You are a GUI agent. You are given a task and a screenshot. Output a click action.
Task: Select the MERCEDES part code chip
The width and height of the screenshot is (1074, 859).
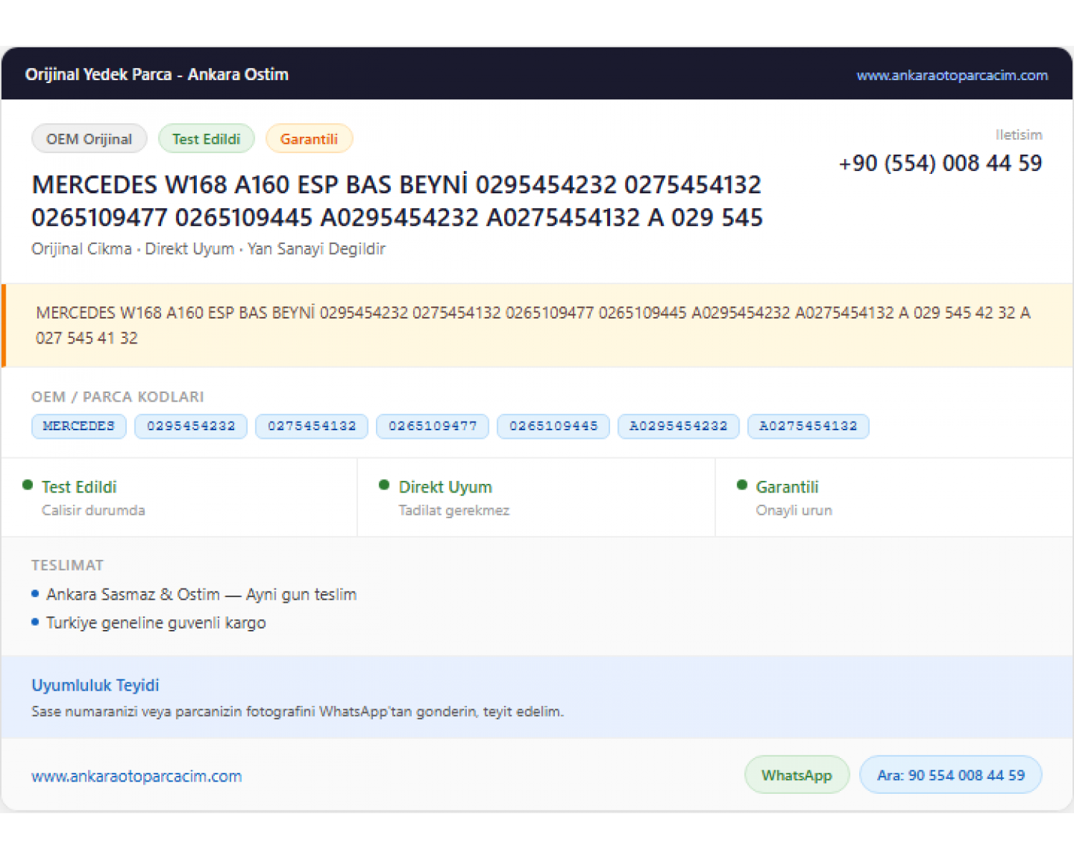pos(79,426)
